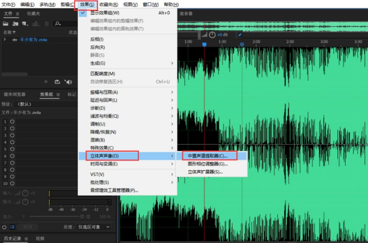Expand the VST(V) submenu
Viewport: 368px width, 243px height.
coord(127,174)
